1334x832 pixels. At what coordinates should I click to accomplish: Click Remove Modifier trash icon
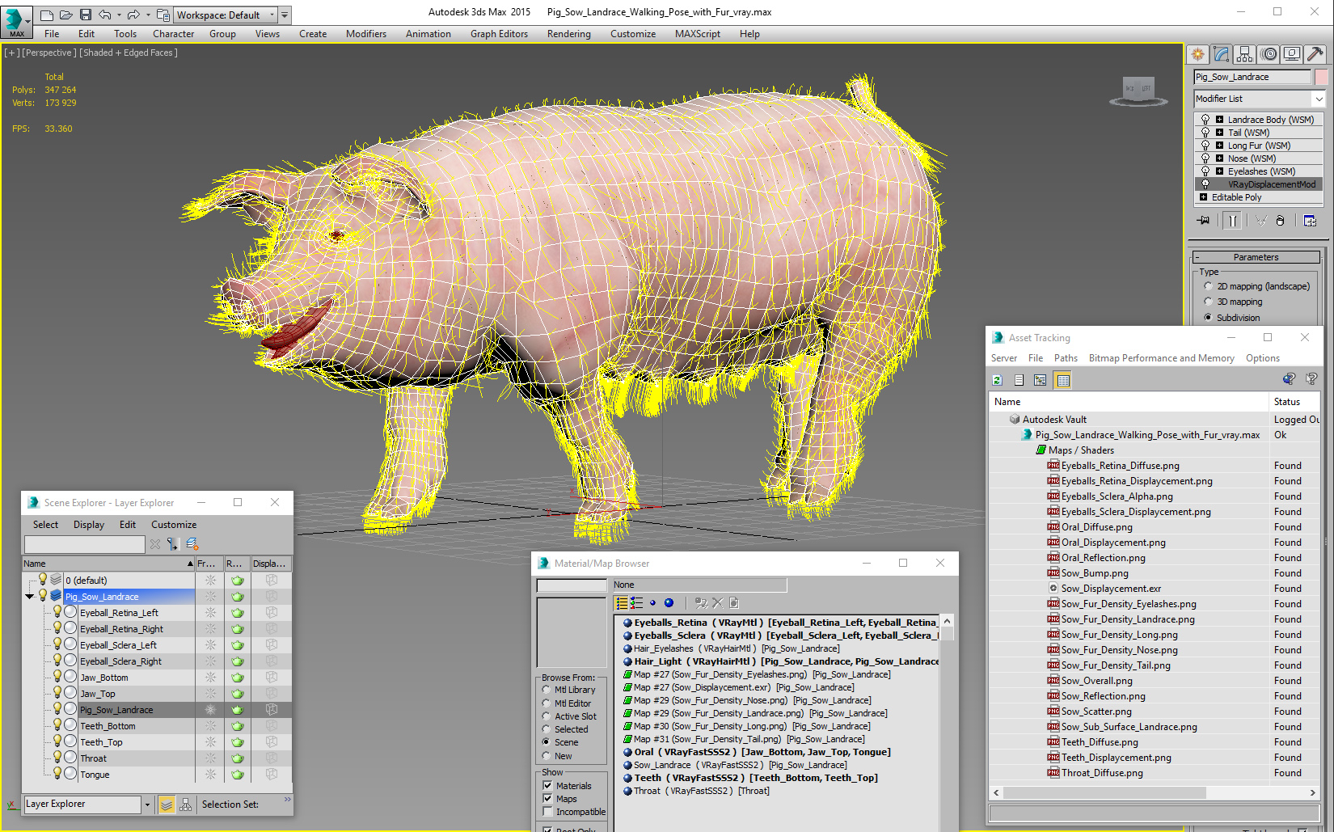pyautogui.click(x=1280, y=221)
